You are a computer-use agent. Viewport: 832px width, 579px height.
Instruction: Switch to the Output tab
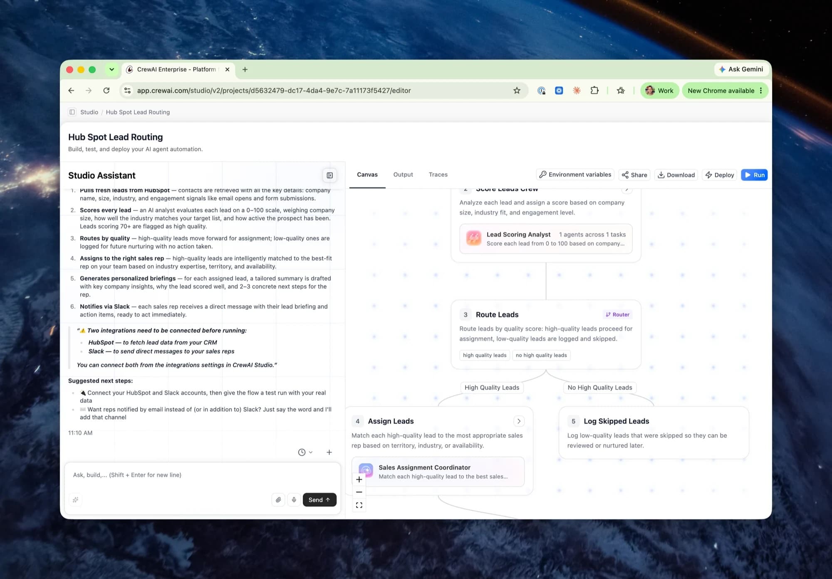(x=403, y=175)
